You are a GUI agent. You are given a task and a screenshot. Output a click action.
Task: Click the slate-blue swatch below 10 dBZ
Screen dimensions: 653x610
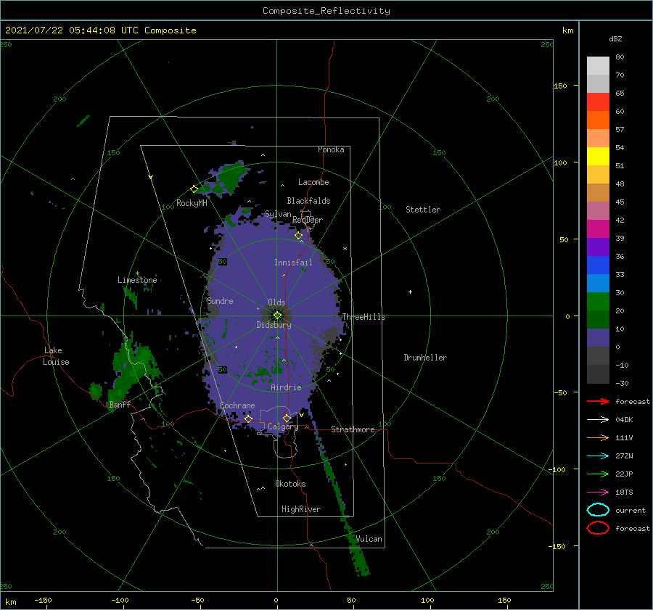[598, 338]
